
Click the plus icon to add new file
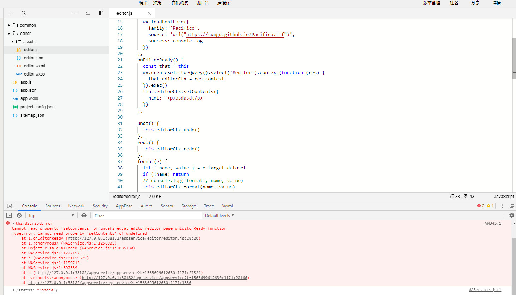[11, 13]
